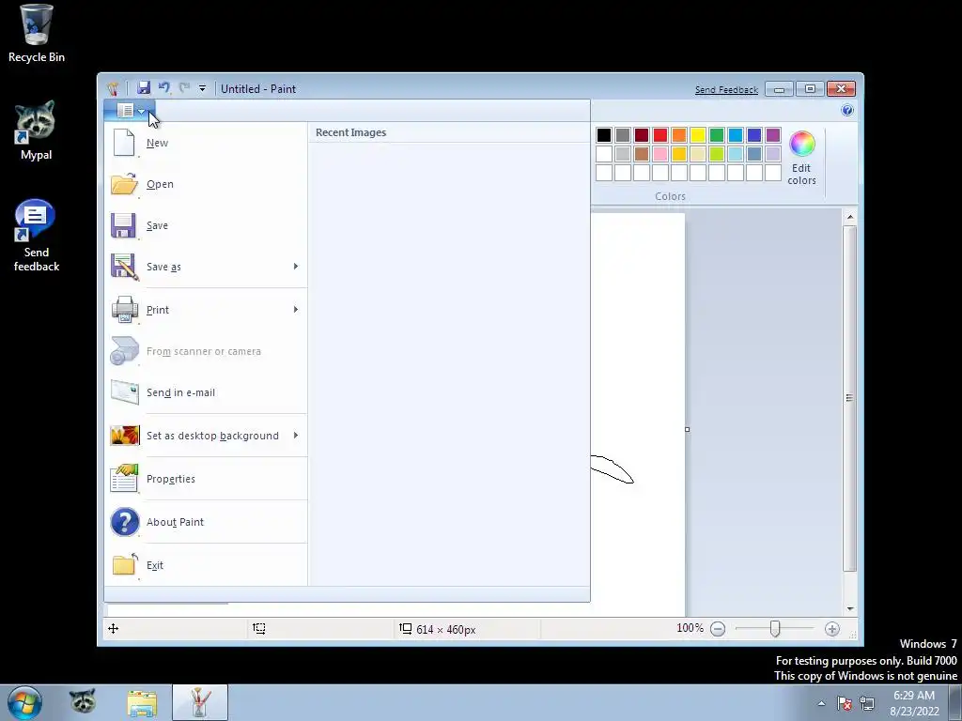Select the Save menu entry
Screen dimensions: 962x721
206,225
